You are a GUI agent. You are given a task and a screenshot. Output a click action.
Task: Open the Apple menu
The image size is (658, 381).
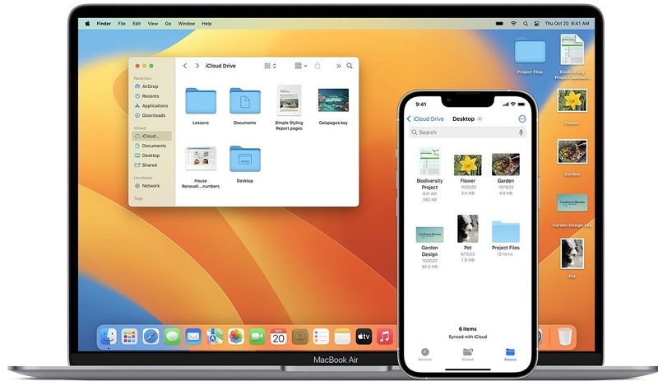pos(87,24)
